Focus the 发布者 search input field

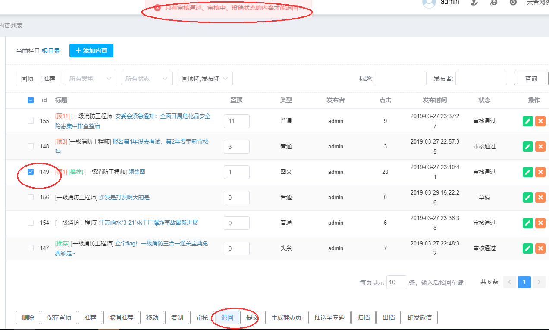481,79
